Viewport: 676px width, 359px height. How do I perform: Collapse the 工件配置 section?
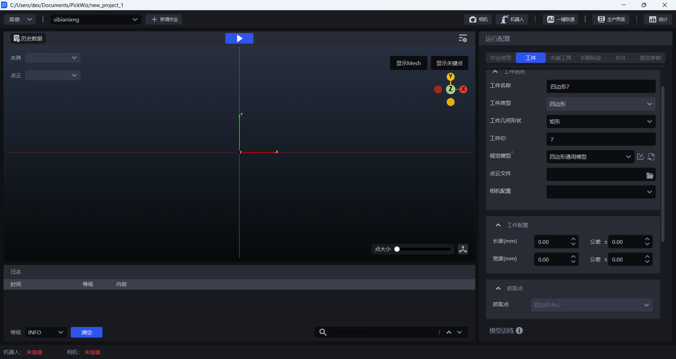(x=497, y=225)
